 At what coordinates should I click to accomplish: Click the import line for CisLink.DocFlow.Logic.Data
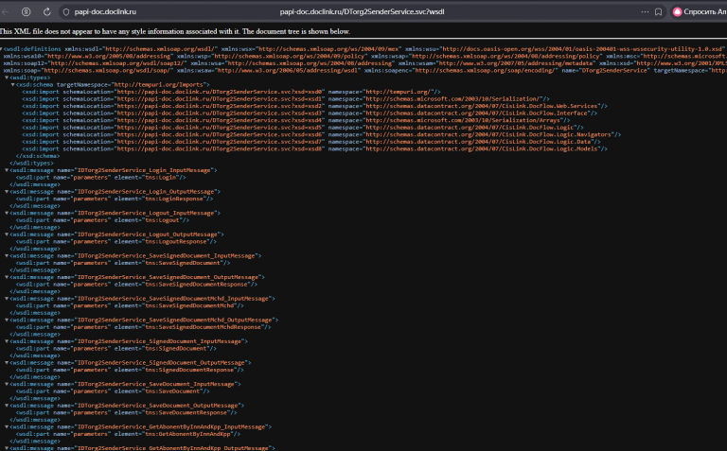pyautogui.click(x=311, y=142)
